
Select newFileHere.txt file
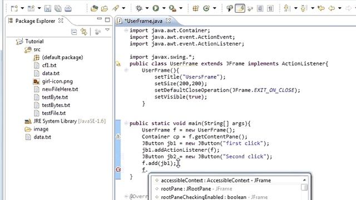point(60,89)
